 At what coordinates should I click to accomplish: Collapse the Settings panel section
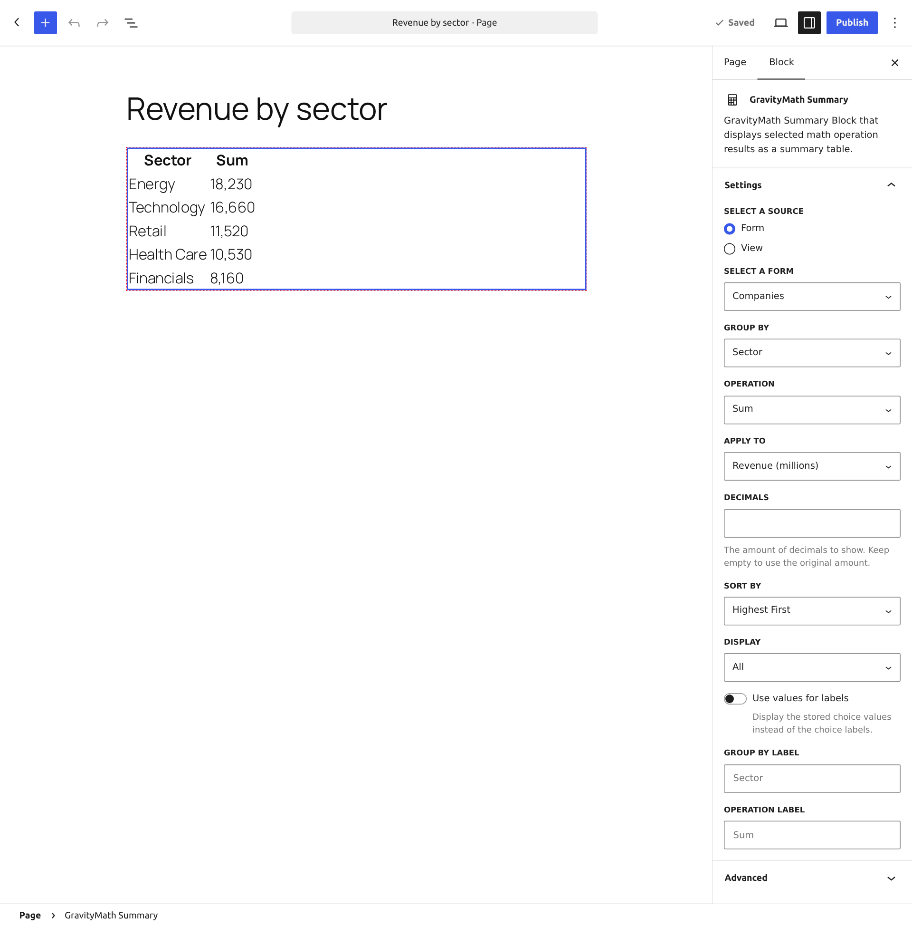[812, 185]
